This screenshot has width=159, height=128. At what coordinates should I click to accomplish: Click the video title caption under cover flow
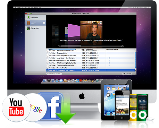(91, 40)
